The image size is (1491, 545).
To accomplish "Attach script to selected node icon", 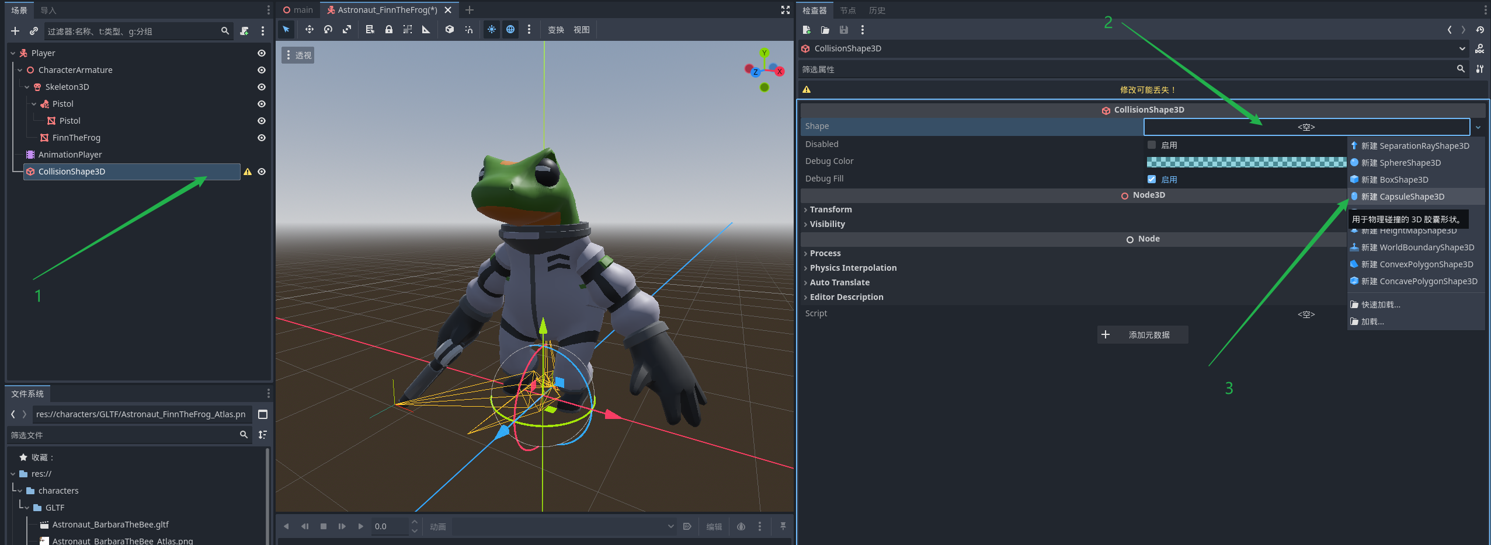I will coord(244,31).
